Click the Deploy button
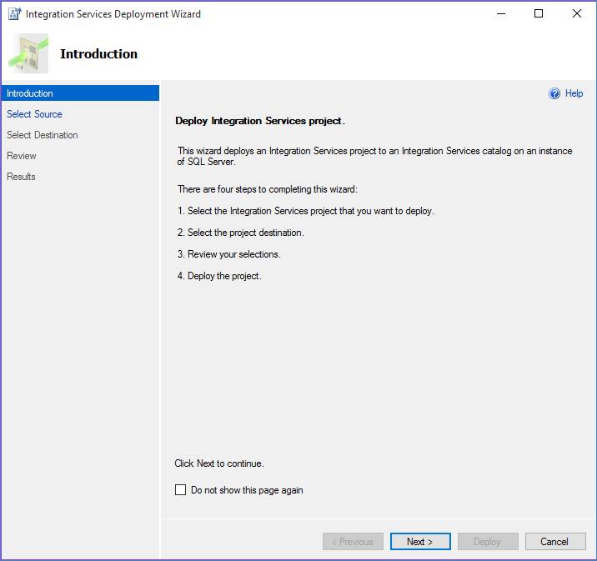The height and width of the screenshot is (561, 597). pos(488,541)
